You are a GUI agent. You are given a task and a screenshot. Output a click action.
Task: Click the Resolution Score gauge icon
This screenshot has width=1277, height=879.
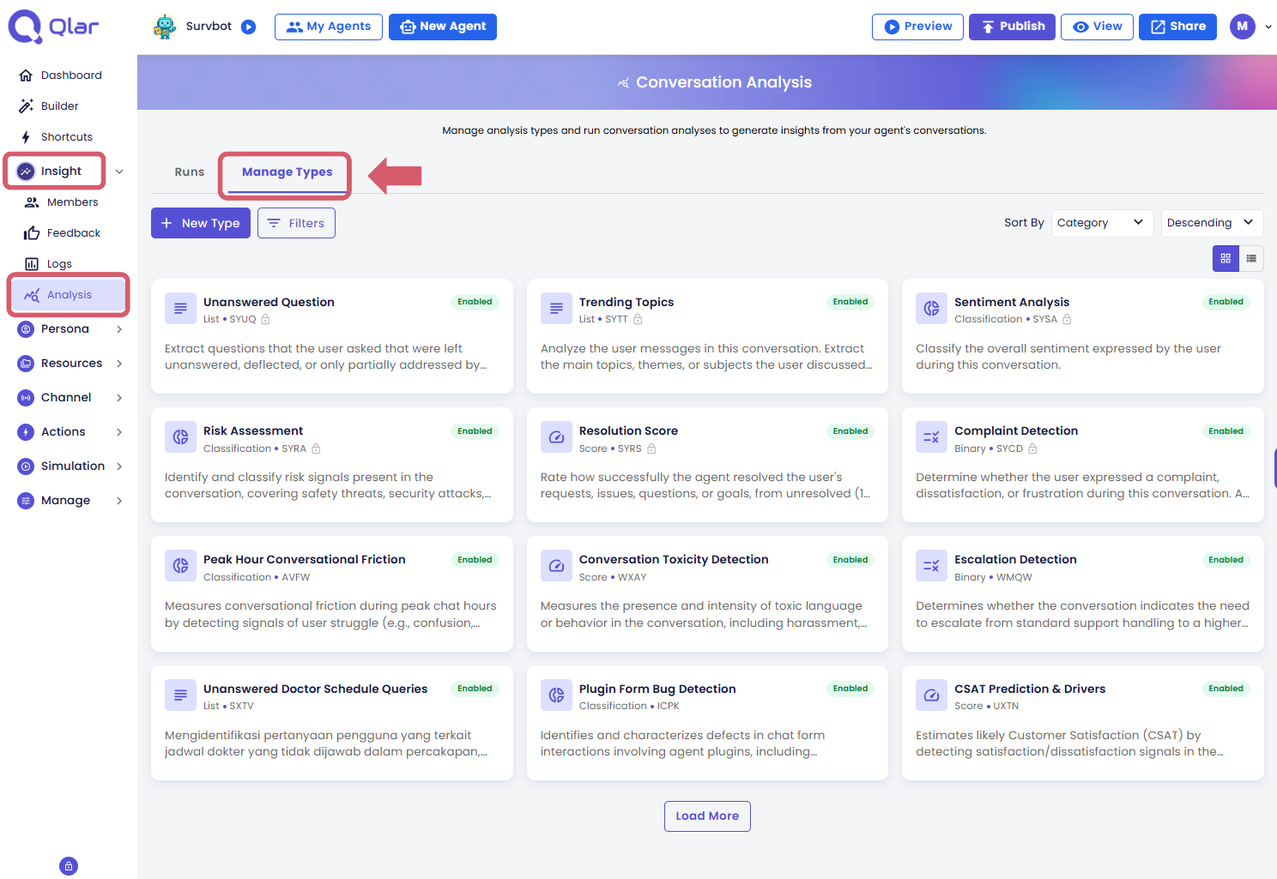point(556,437)
